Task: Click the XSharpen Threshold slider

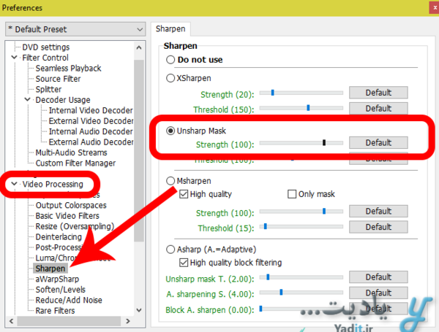Action: click(x=301, y=108)
